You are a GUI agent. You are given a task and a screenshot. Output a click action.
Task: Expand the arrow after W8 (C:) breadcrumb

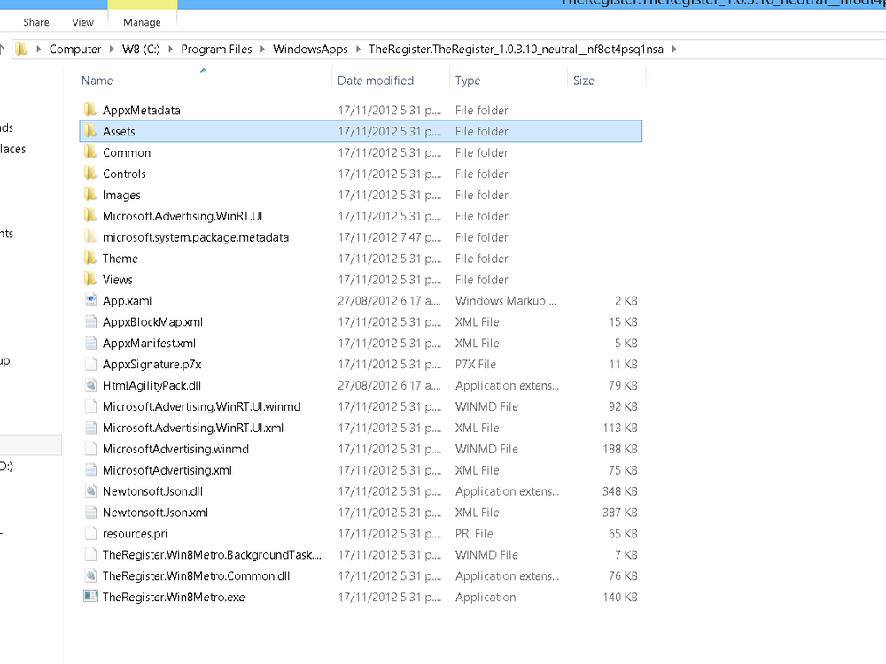(x=171, y=49)
